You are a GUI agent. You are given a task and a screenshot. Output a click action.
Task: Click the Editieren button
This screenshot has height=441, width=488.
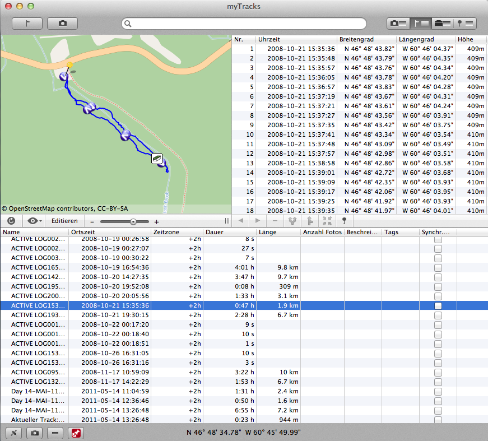[64, 221]
